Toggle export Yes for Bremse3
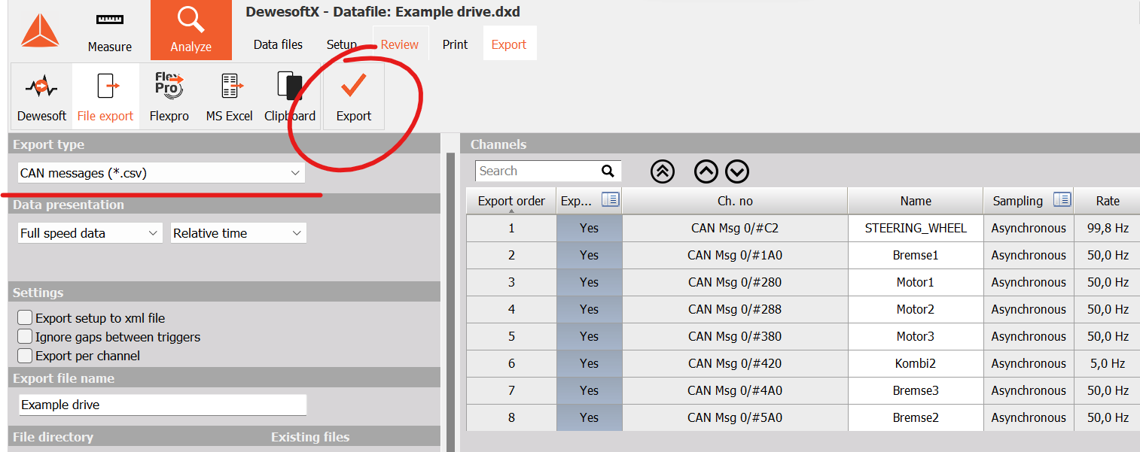Image resolution: width=1140 pixels, height=452 pixels. click(x=590, y=390)
